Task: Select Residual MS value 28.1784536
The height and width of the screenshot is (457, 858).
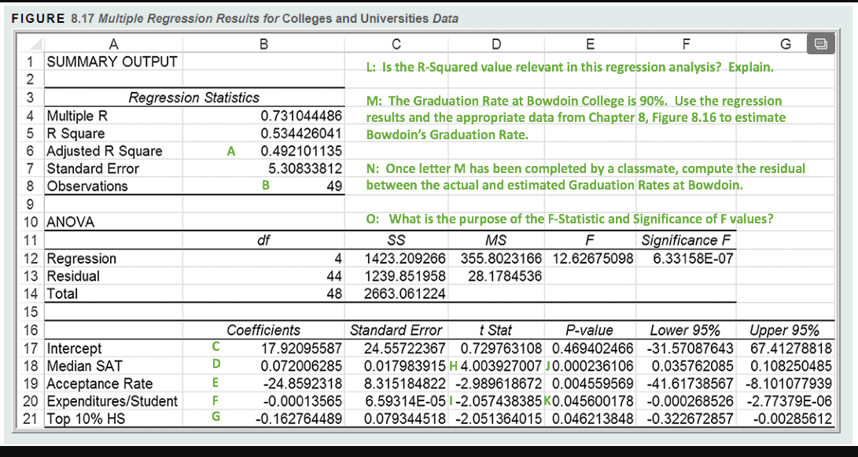Action: 505,276
